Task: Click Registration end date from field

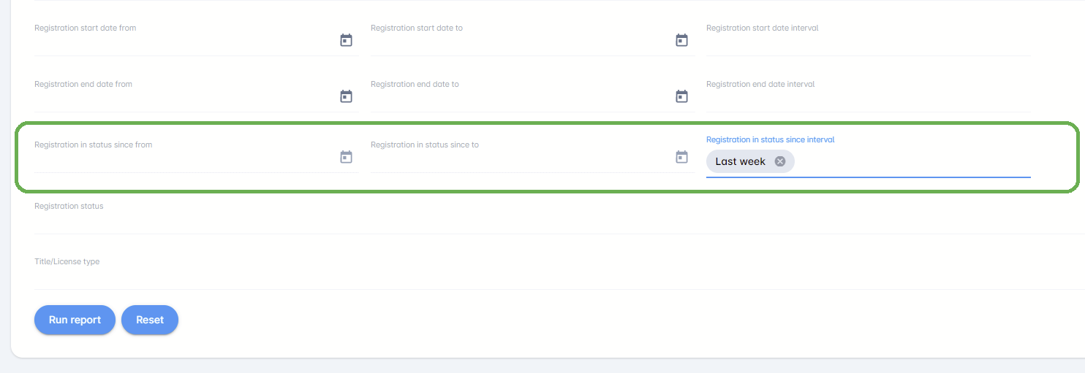Action: [x=183, y=98]
